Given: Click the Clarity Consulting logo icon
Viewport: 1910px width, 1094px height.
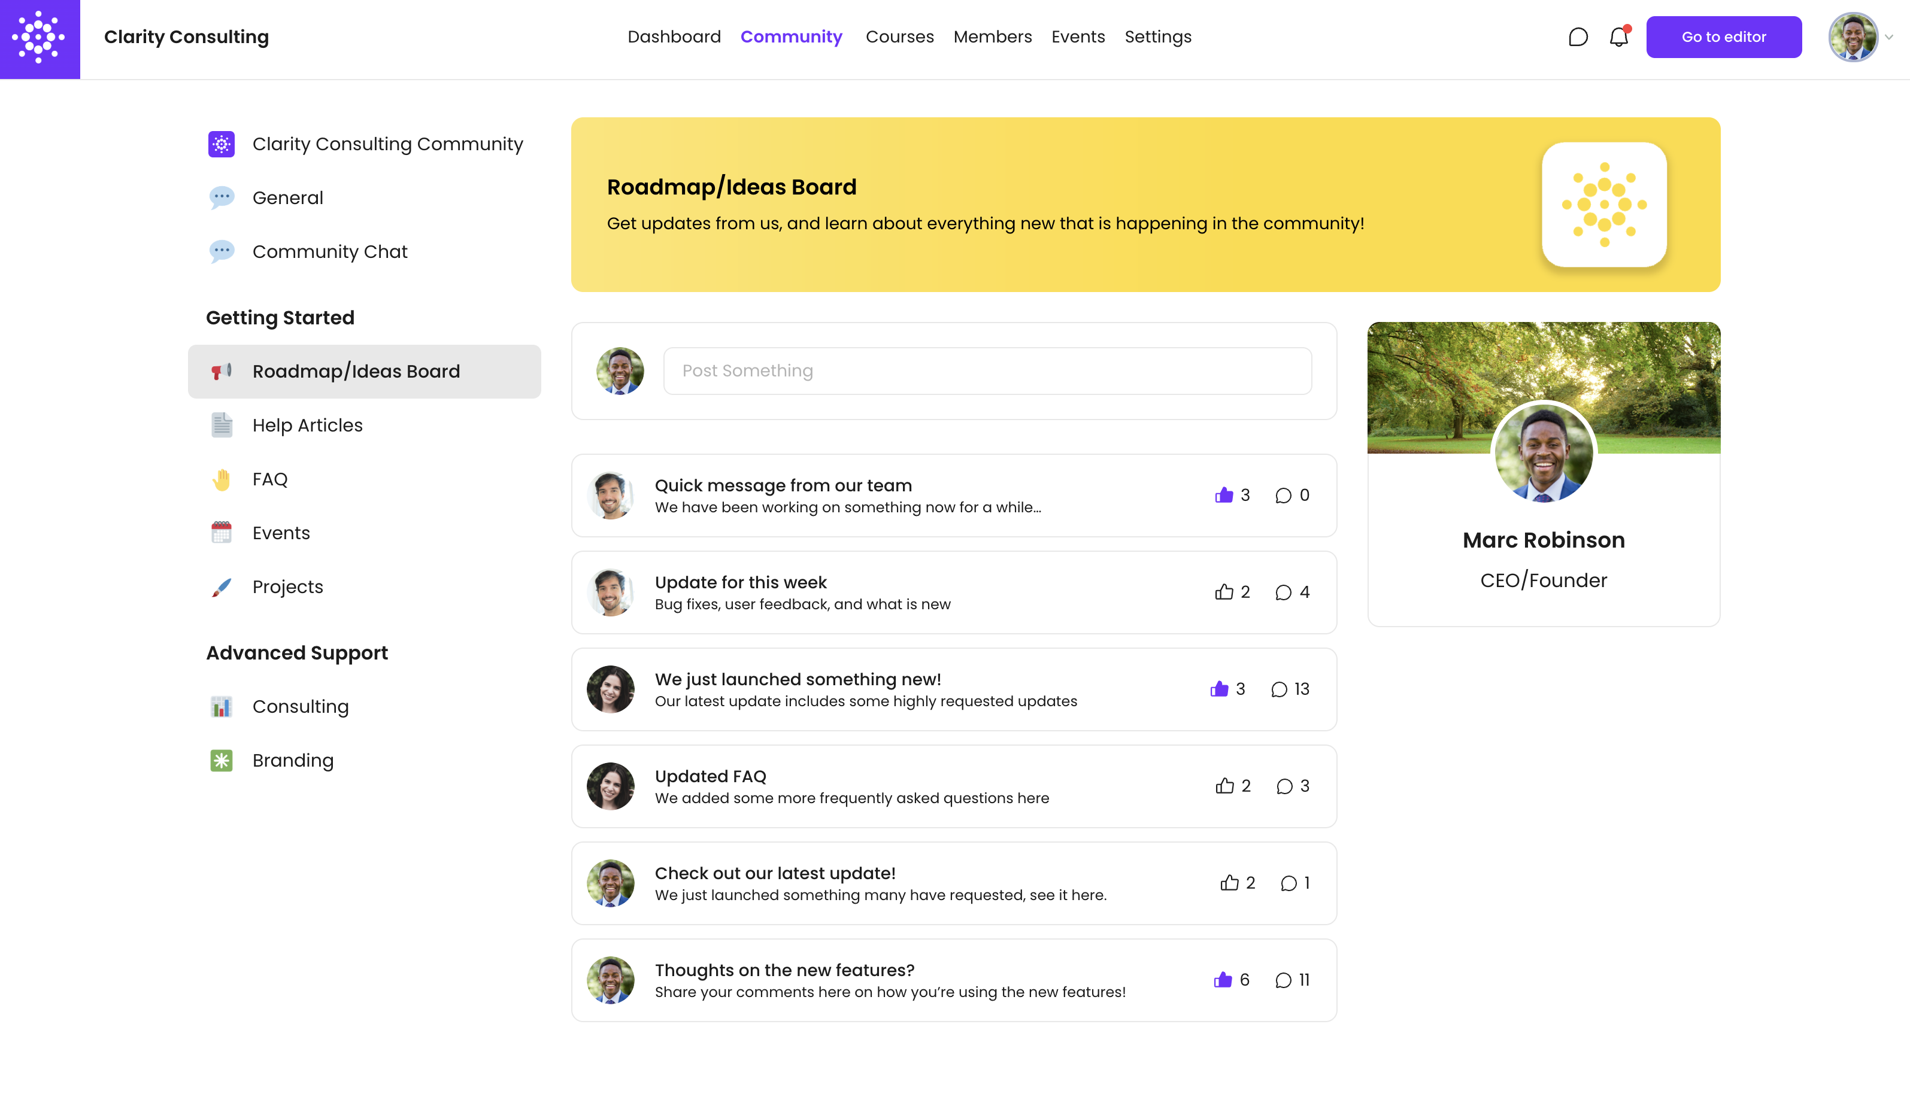Looking at the screenshot, I should (x=40, y=39).
